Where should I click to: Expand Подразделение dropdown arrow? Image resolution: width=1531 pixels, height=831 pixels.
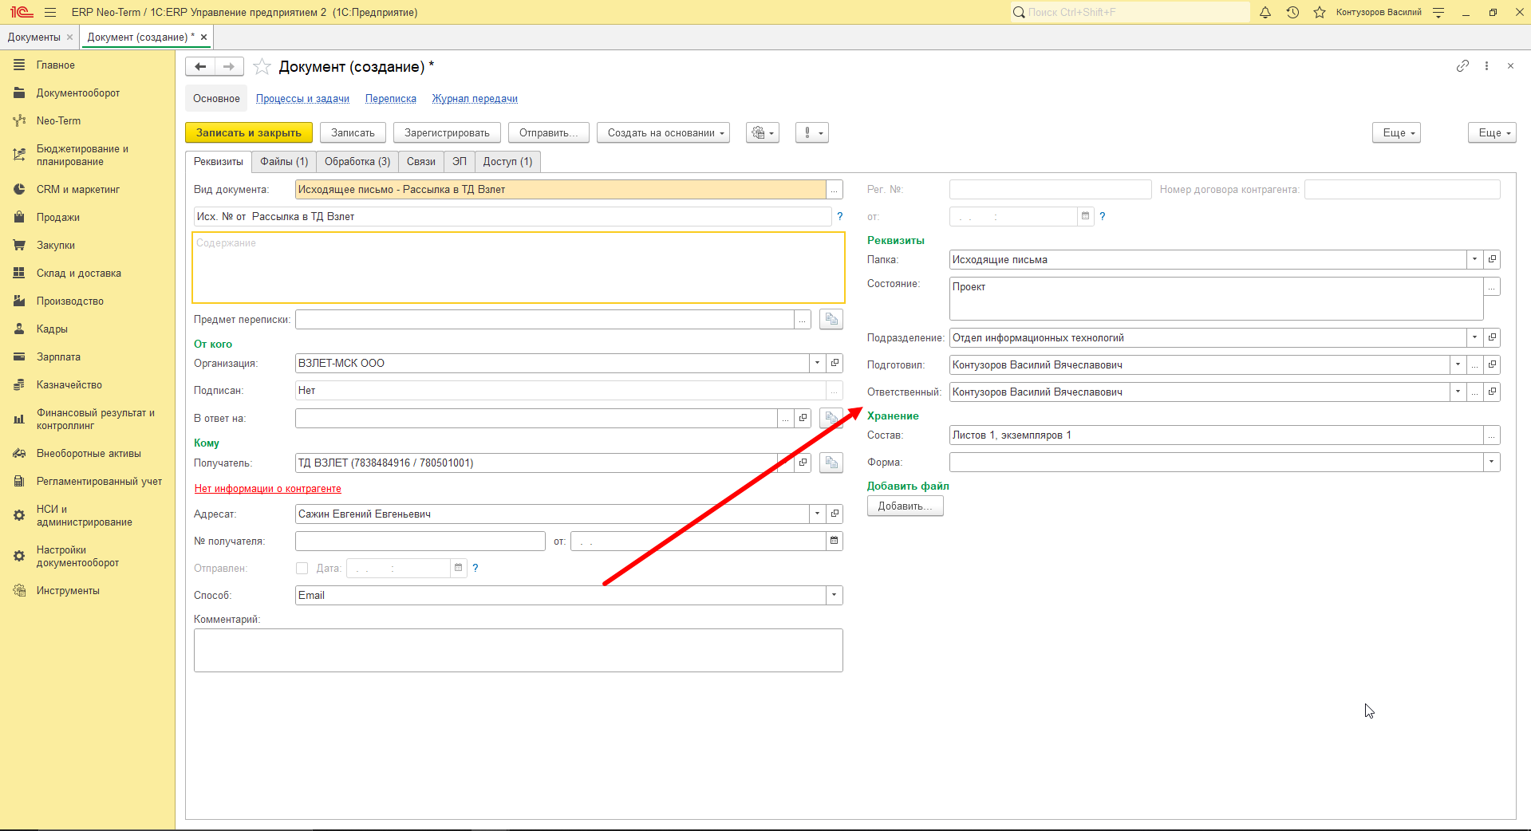(1474, 337)
